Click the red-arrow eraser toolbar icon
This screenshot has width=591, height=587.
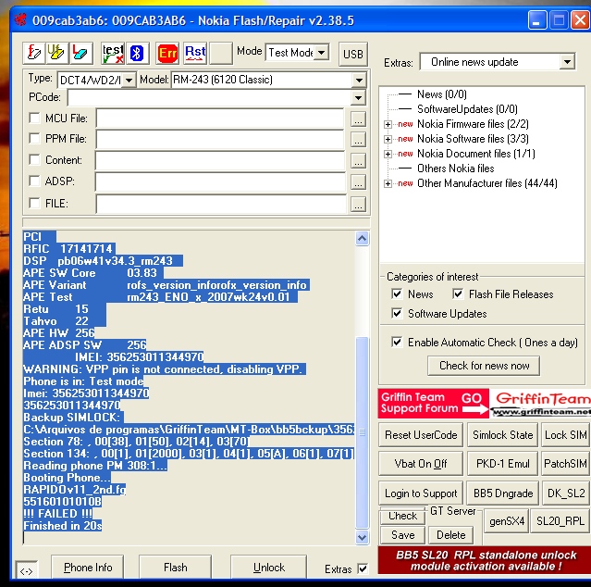(80, 53)
